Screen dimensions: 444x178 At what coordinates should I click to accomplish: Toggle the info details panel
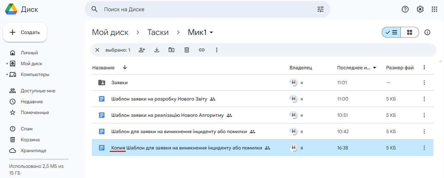tap(428, 32)
